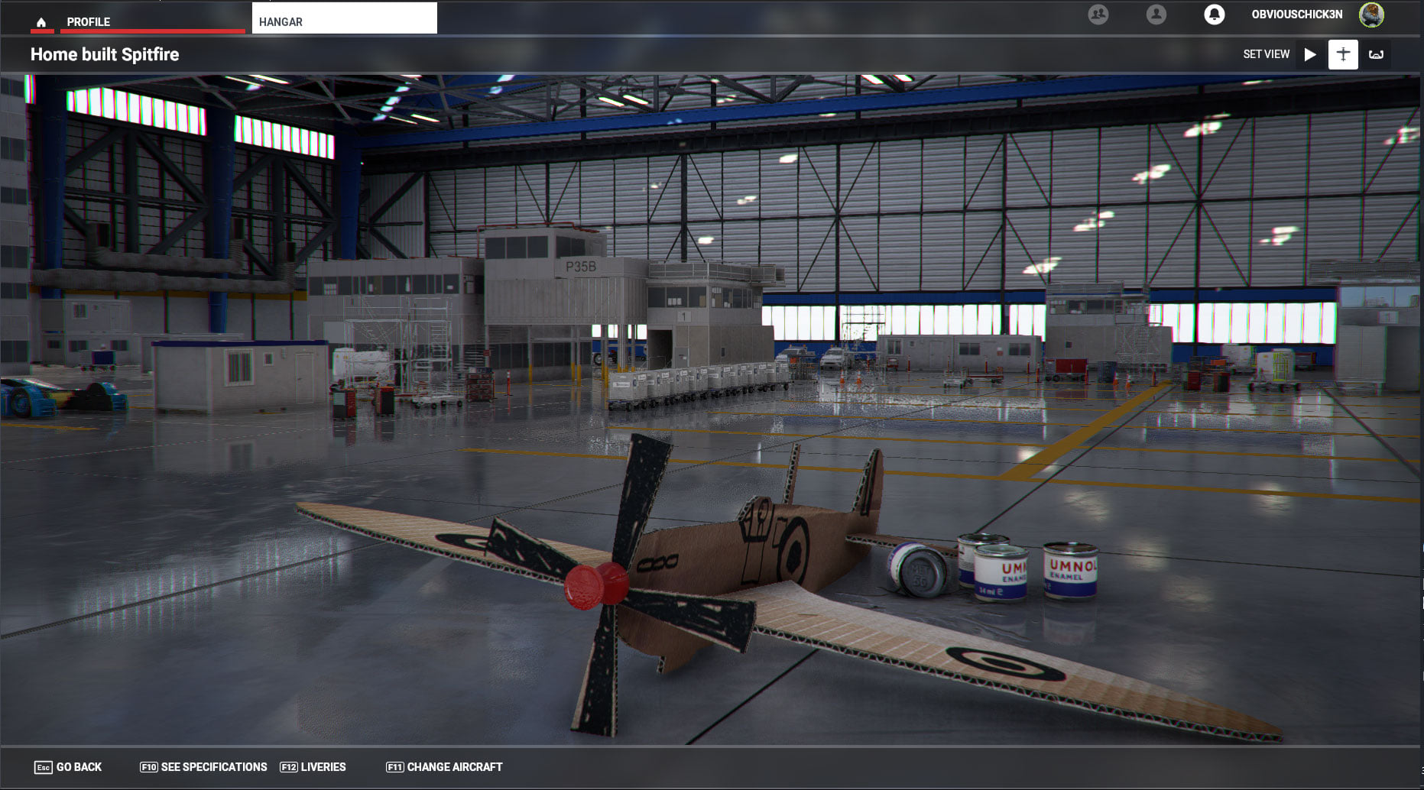This screenshot has height=790, width=1424.
Task: Click the OBVIOUSCHICK3N username
Action: point(1296,15)
